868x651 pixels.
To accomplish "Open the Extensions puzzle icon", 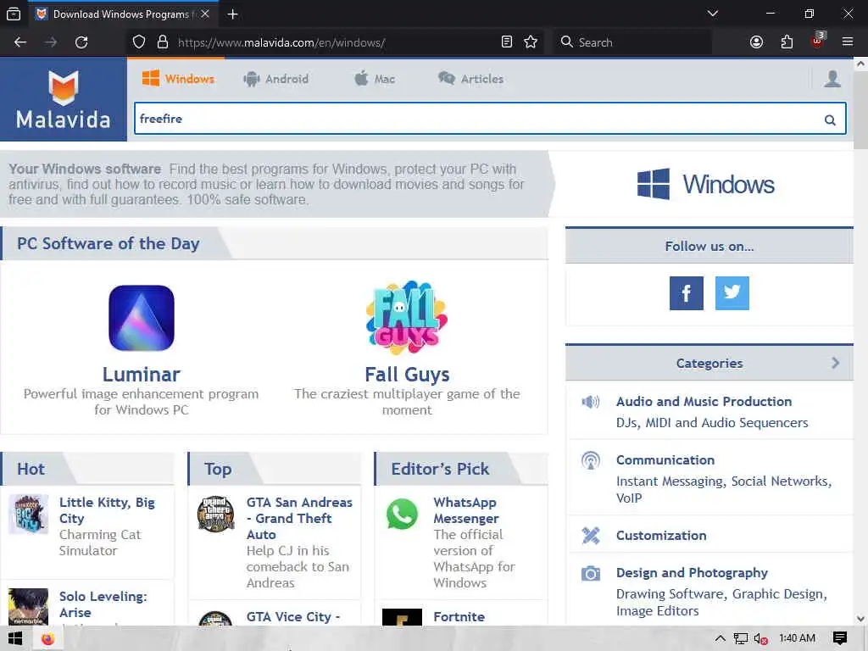I will point(787,42).
